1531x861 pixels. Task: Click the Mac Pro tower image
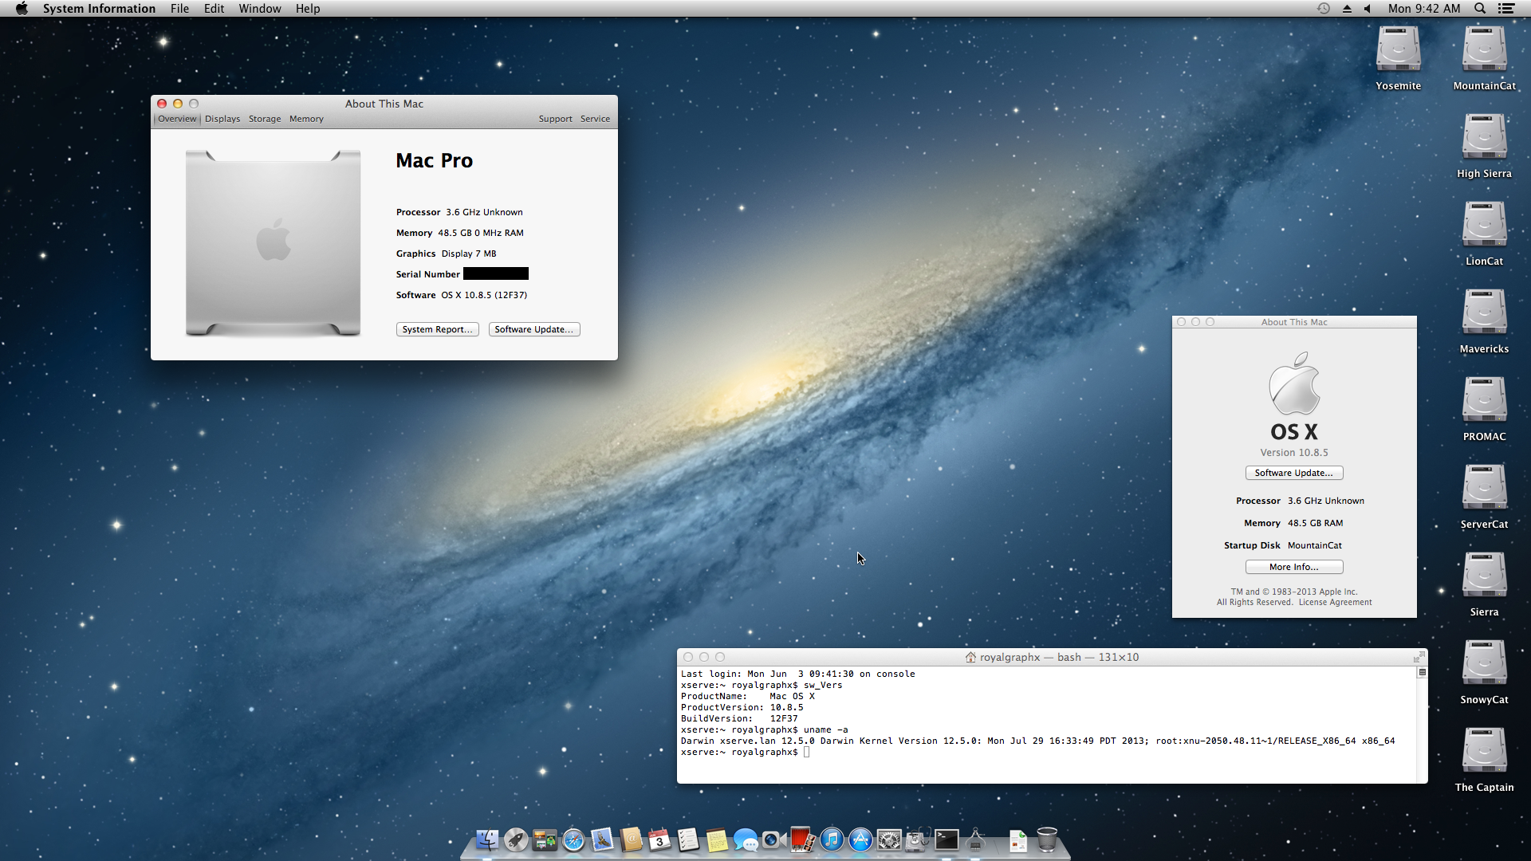pos(273,243)
